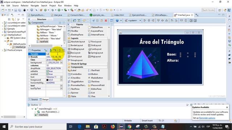Click the test/preview GUI icon in designer toolbar

point(111,21)
